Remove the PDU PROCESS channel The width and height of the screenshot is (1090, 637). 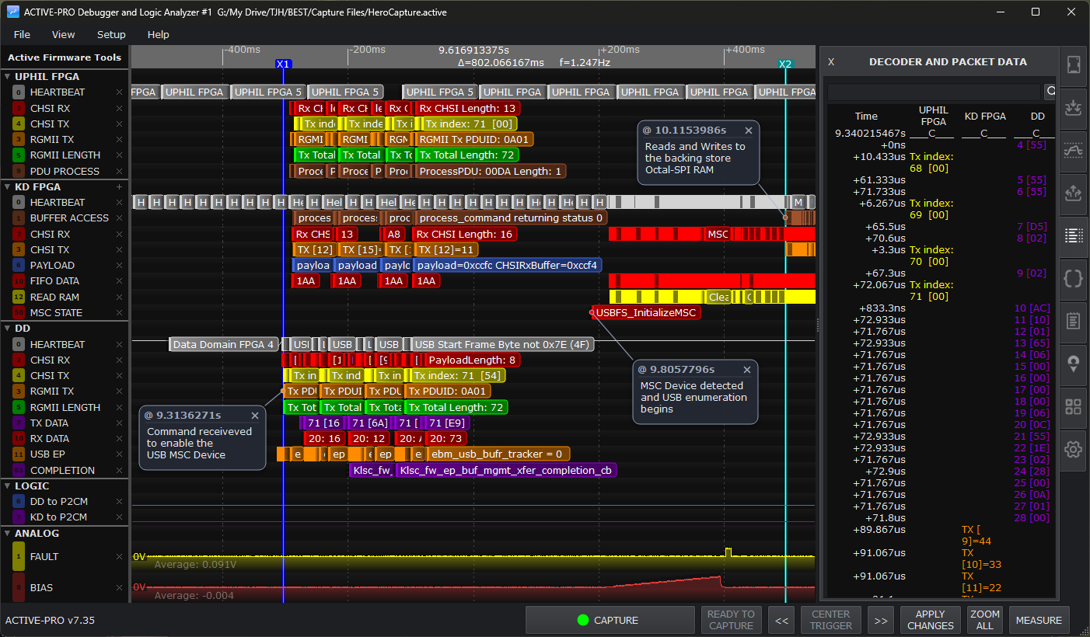(119, 171)
